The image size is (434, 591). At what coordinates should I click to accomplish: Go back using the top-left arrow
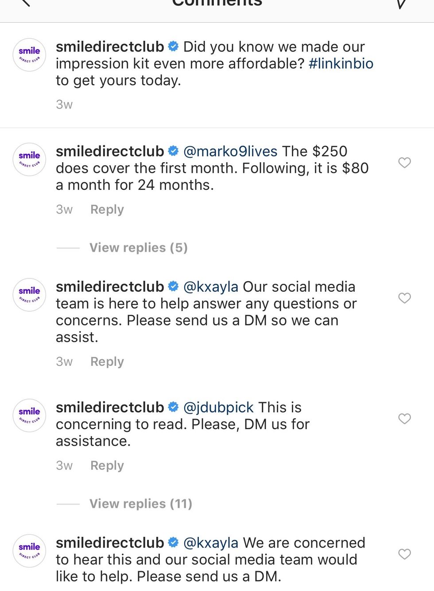(x=25, y=3)
